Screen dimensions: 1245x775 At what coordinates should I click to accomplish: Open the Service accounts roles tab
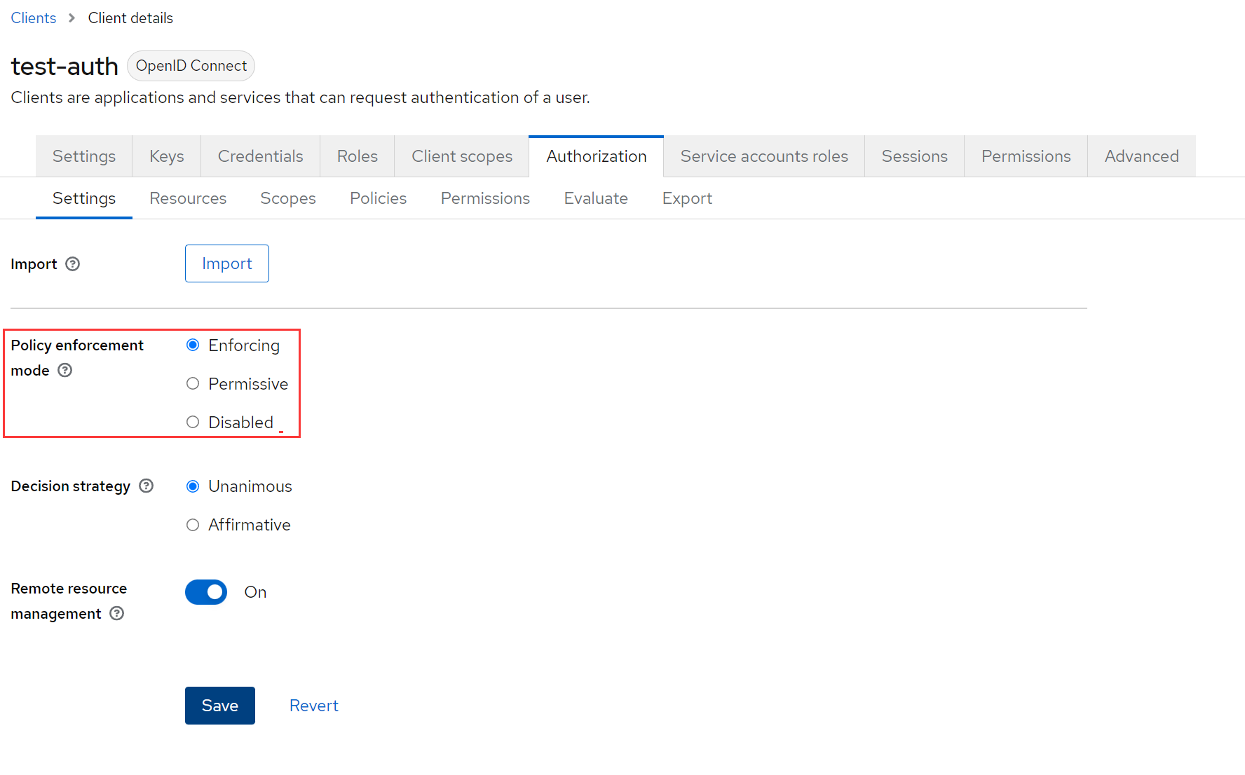coord(764,156)
